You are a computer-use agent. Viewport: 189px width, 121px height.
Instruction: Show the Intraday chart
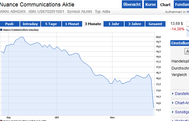[x=30, y=24]
